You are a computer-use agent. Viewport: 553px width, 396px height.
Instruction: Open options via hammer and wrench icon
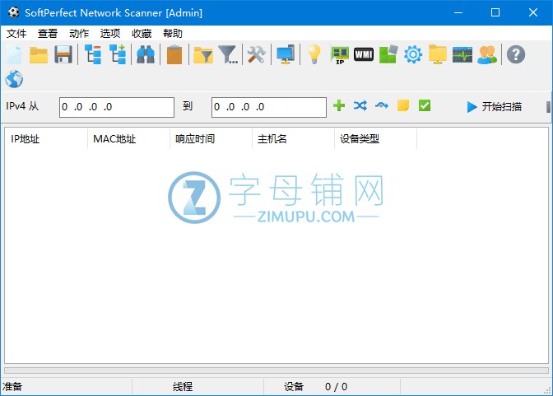[x=257, y=54]
